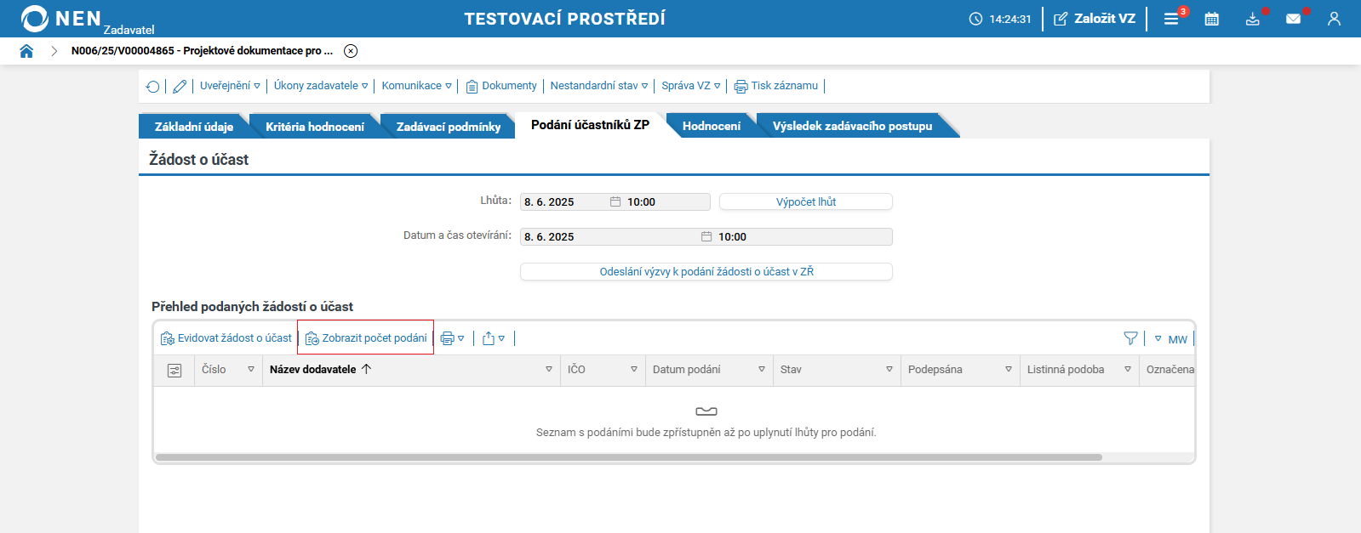Click the Lhůta time field 10:00
The height and width of the screenshot is (533, 1361).
666,201
